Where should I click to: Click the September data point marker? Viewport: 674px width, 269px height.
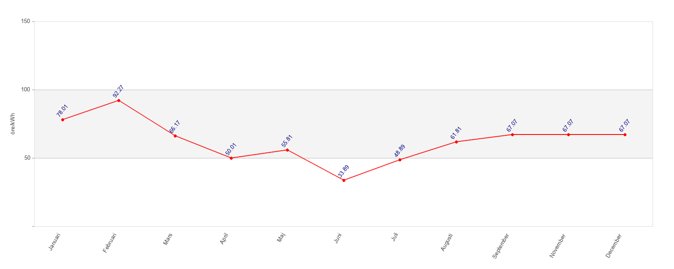(512, 134)
